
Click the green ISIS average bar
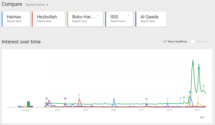pyautogui.click(x=29, y=104)
